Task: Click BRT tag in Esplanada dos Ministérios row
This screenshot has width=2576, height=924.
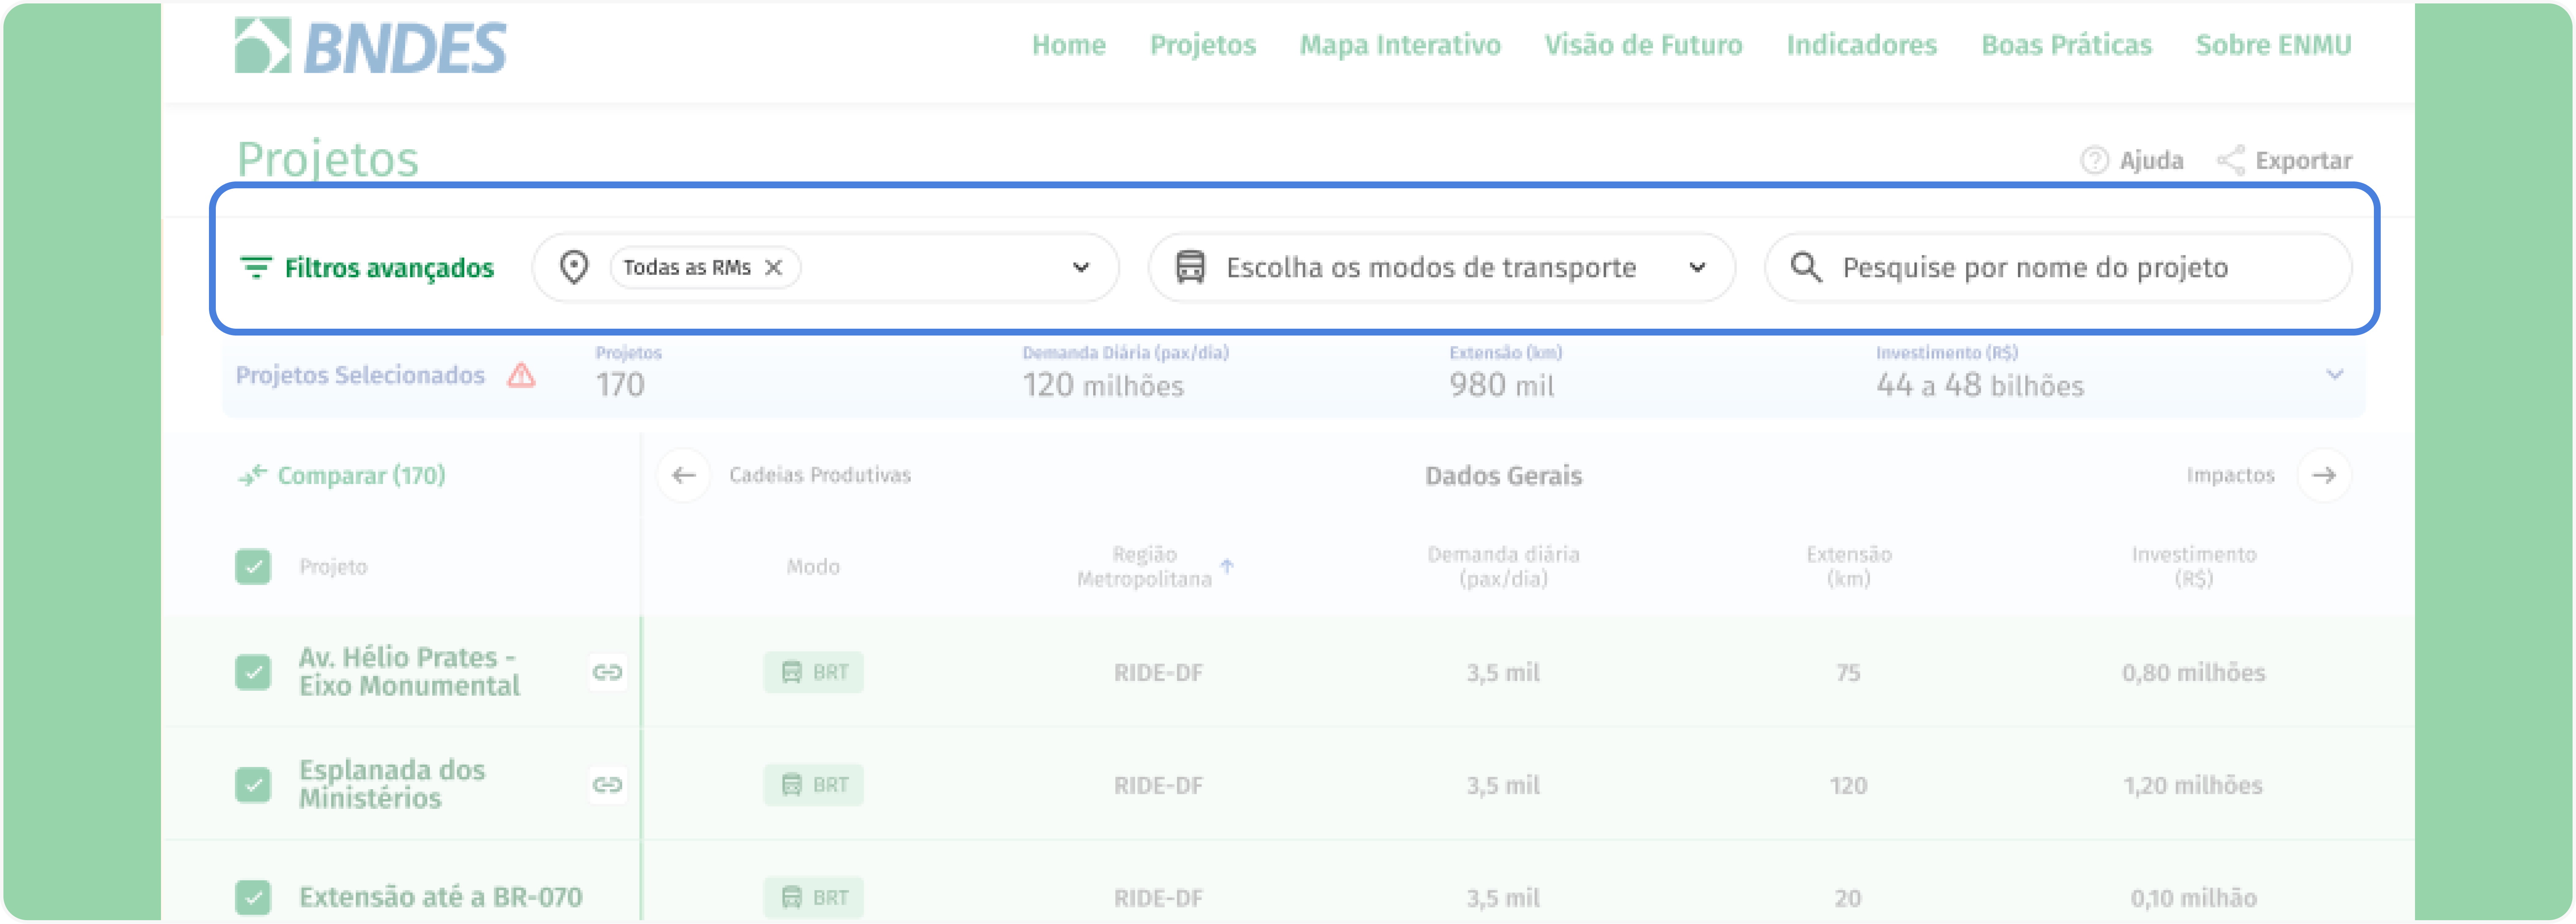Action: [813, 785]
